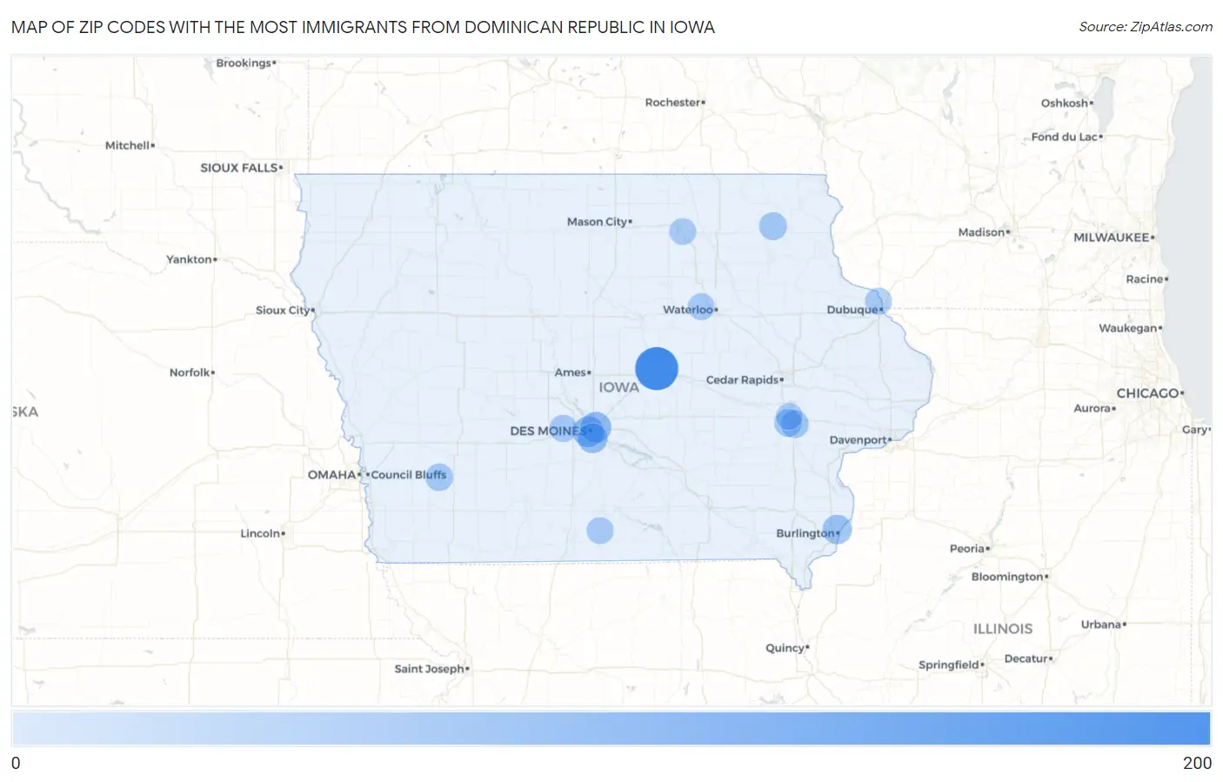Viewport: 1223px width, 782px height.
Task: Click the bubble on Waterloo
Action: [x=701, y=306]
